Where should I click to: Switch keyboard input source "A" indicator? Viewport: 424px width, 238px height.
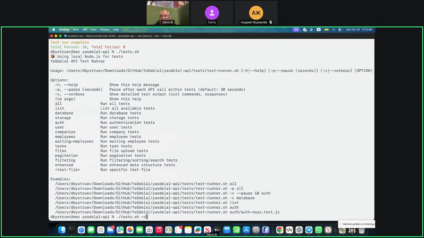(319, 29)
